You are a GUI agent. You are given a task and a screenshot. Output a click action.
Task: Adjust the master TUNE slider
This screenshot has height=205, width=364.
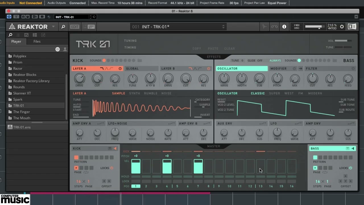[343, 47]
